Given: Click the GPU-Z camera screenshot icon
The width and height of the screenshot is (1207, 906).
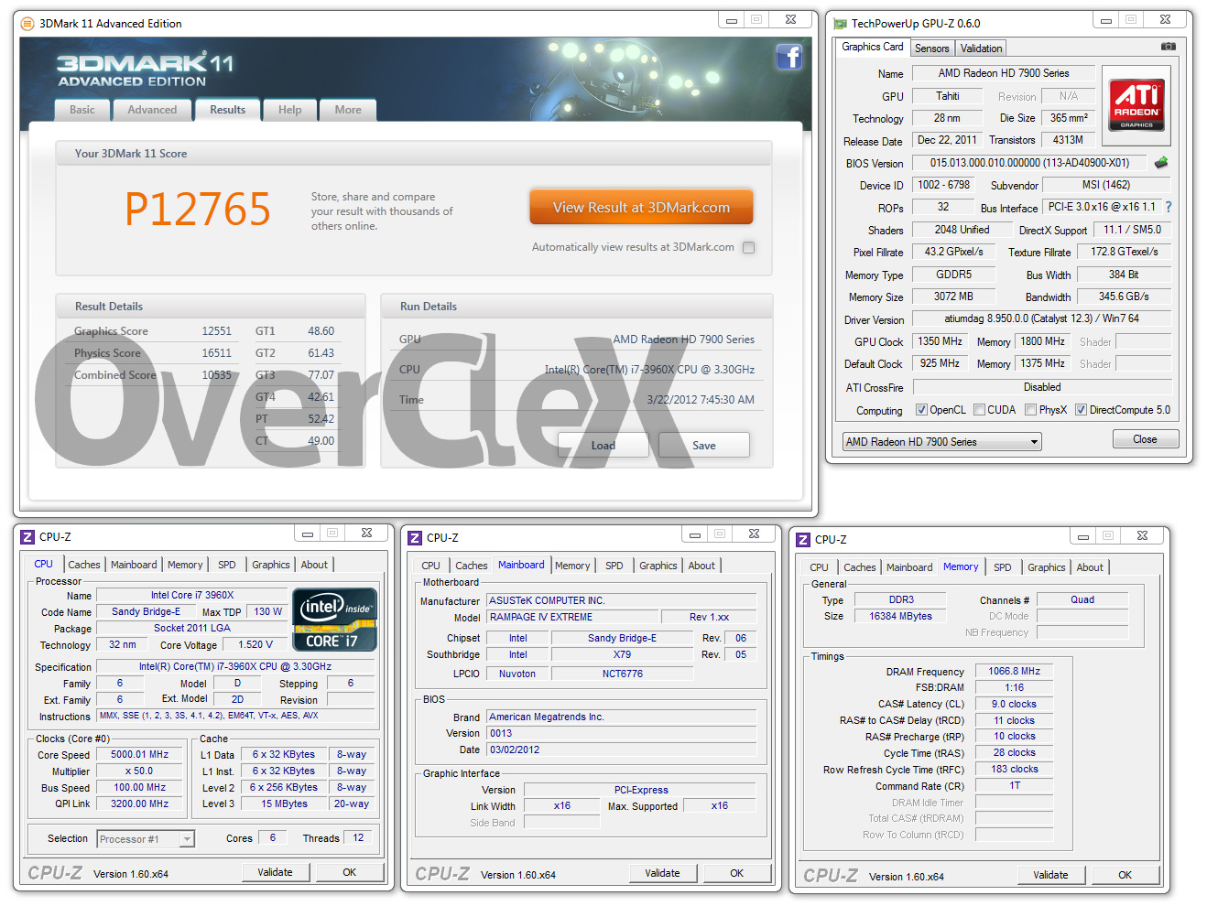Looking at the screenshot, I should [1169, 46].
